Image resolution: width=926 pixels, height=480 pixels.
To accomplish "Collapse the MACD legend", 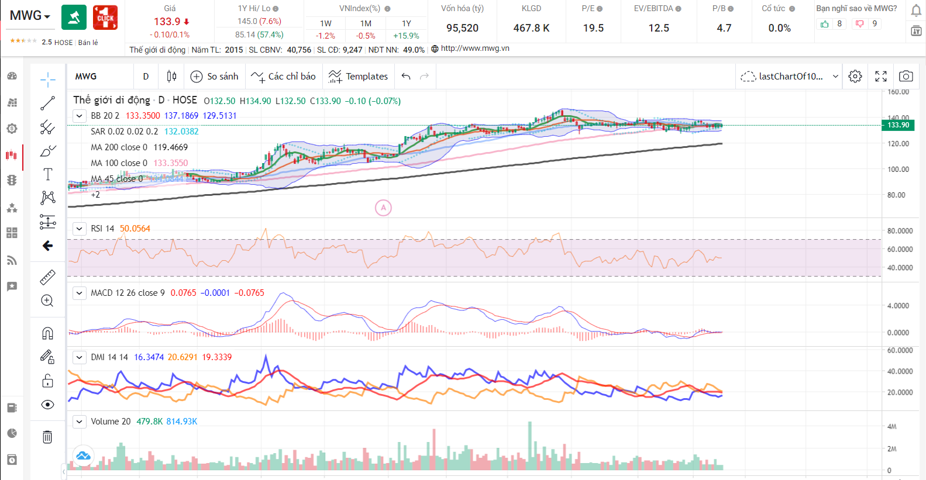I will click(x=80, y=293).
